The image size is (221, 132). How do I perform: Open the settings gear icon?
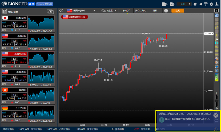tap(211, 4)
